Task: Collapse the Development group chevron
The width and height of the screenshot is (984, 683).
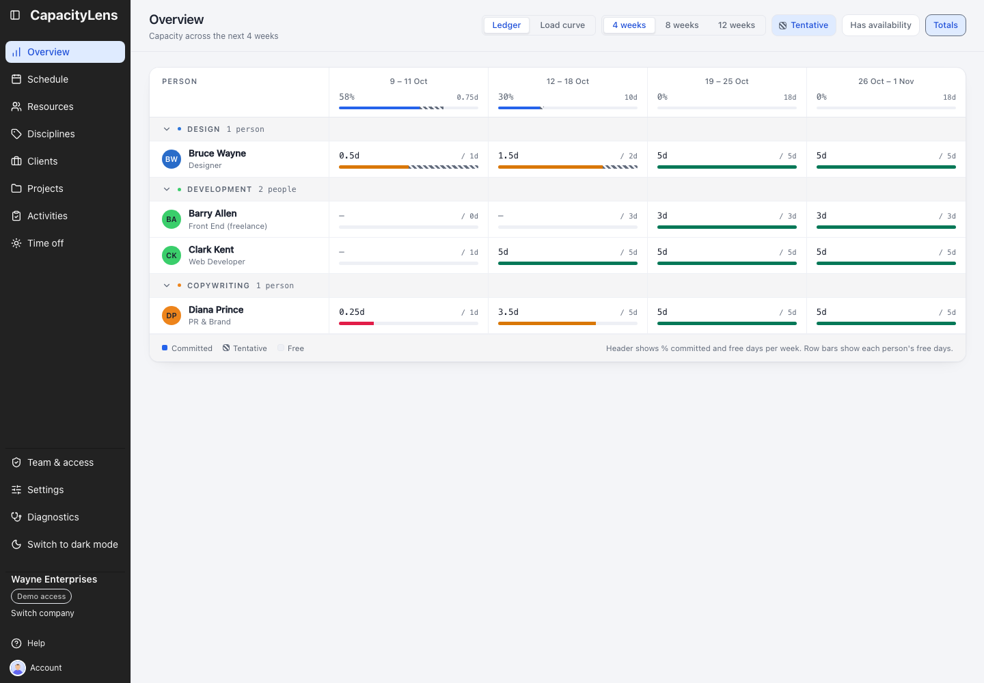Action: pos(167,189)
